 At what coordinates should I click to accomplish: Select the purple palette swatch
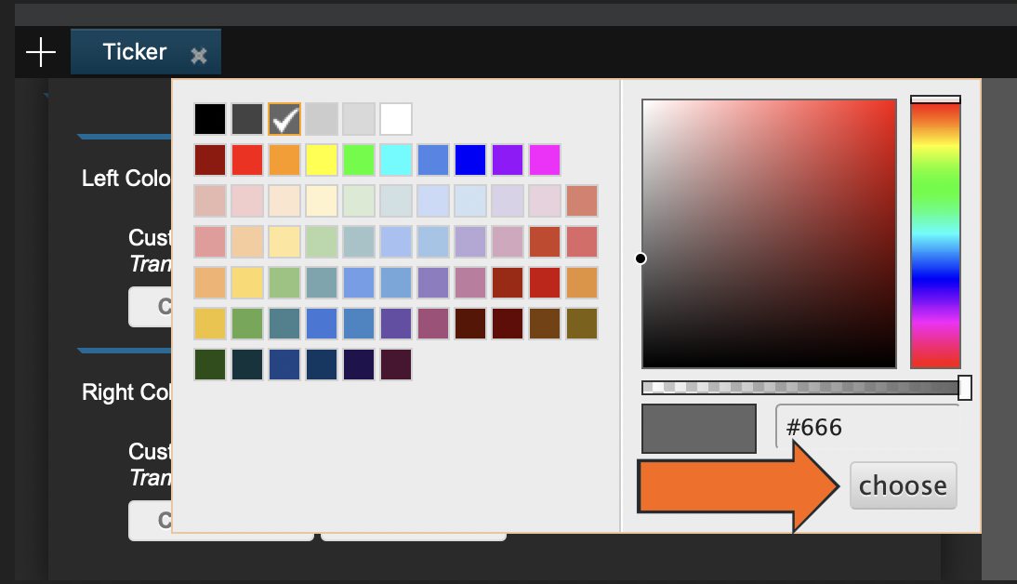(x=508, y=160)
